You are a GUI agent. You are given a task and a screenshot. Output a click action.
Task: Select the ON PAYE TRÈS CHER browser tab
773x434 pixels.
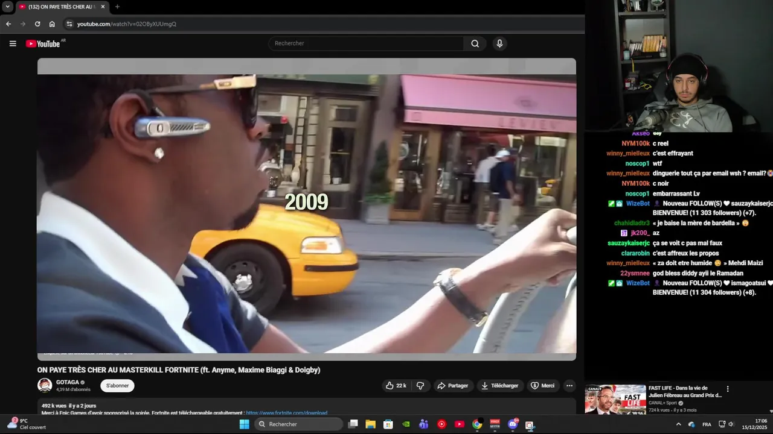tap(62, 7)
